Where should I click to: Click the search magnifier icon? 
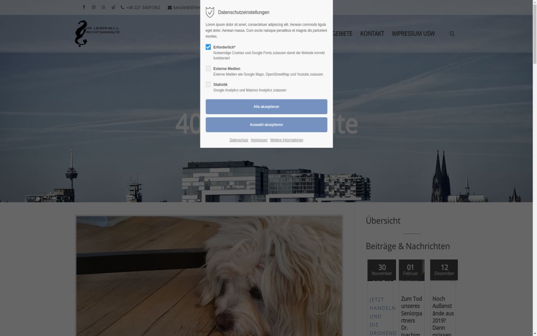coord(452,34)
